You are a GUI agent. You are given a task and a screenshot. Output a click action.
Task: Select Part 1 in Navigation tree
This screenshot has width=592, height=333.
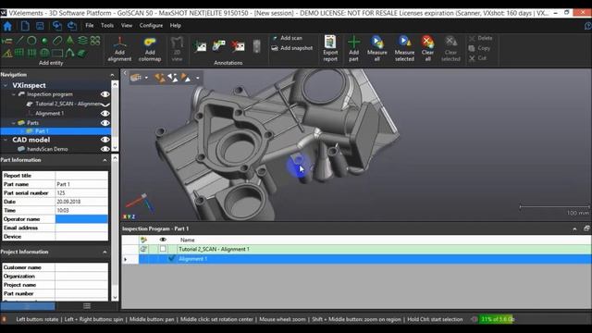pos(42,131)
